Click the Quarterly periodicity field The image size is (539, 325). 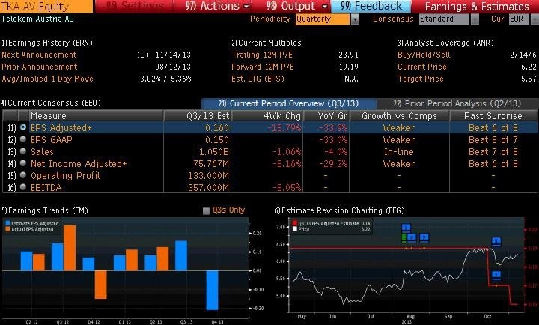click(x=323, y=19)
